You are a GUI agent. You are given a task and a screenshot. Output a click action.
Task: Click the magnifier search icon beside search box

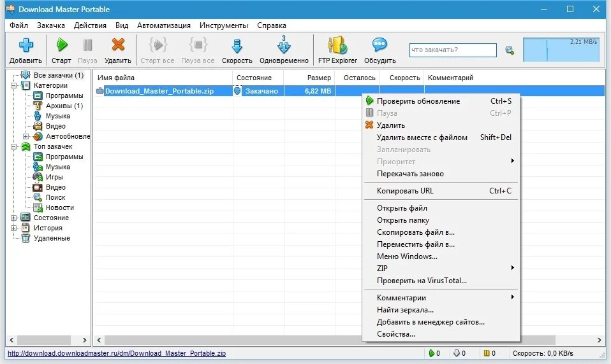coord(510,50)
